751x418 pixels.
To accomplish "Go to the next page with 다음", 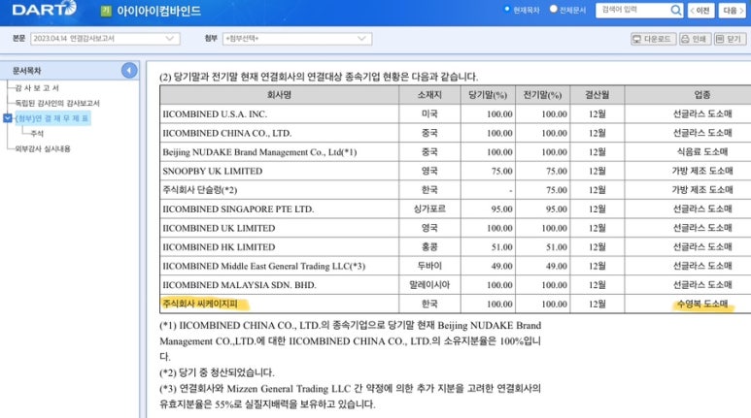I will (x=733, y=11).
